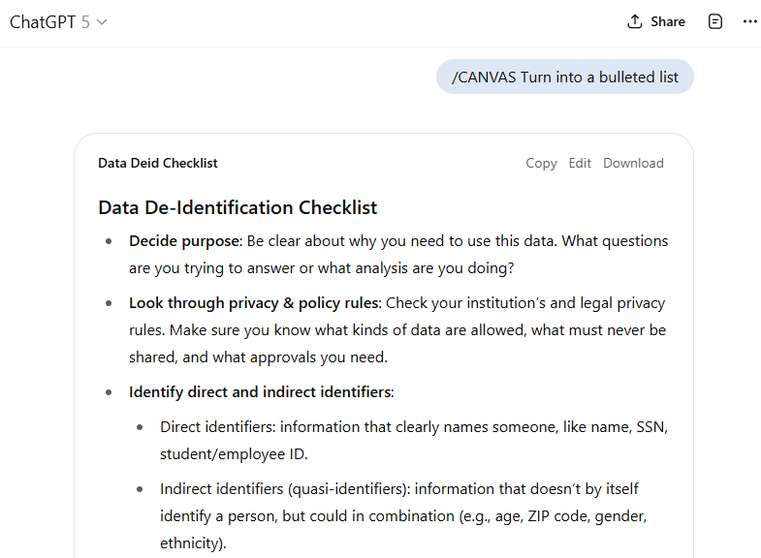Download the Data Deid Checklist canvas
Screen dimensions: 761x558
(633, 163)
